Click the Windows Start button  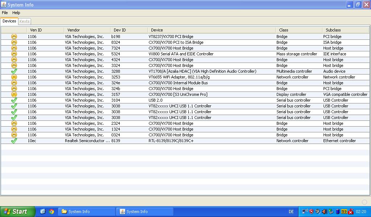pos(17,212)
